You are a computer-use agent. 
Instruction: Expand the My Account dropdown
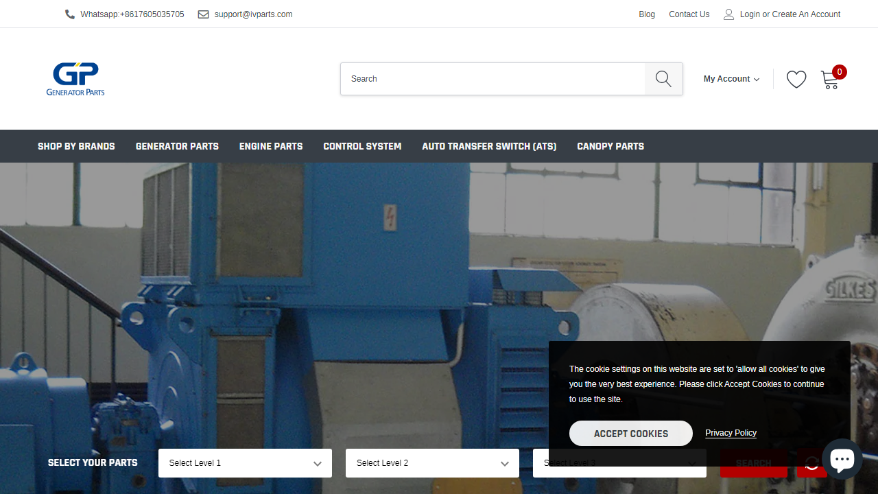click(x=731, y=79)
